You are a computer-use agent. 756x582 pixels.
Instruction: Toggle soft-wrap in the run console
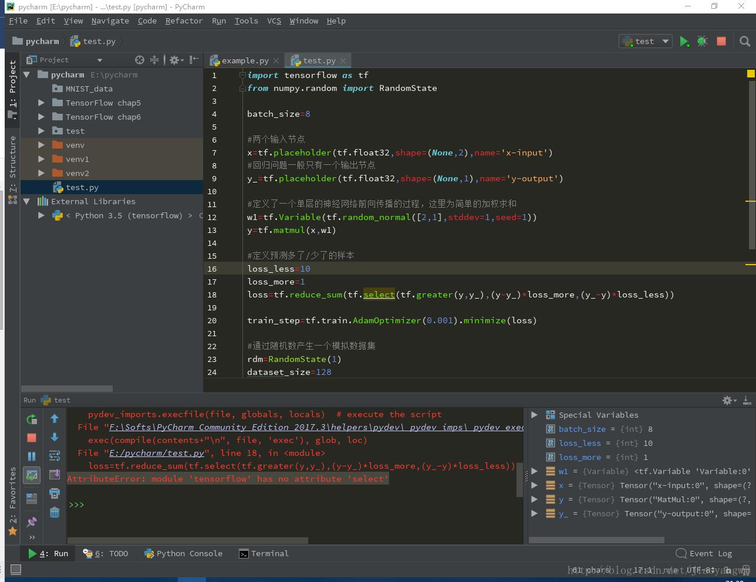tap(55, 456)
